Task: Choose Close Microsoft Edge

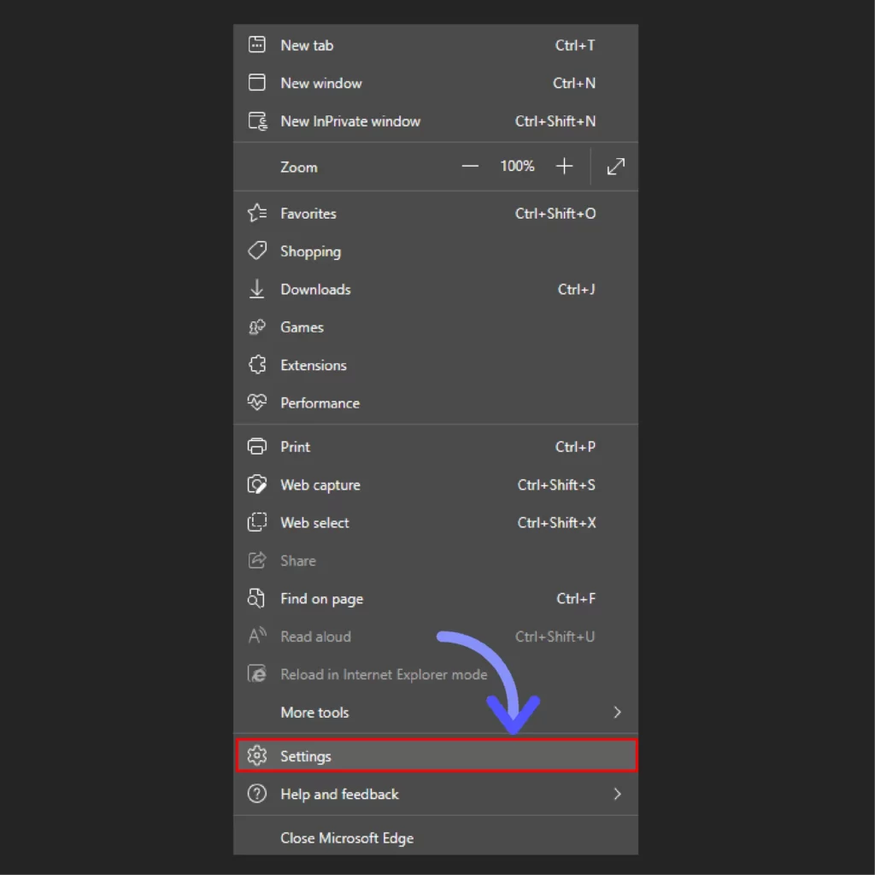Action: pos(435,837)
